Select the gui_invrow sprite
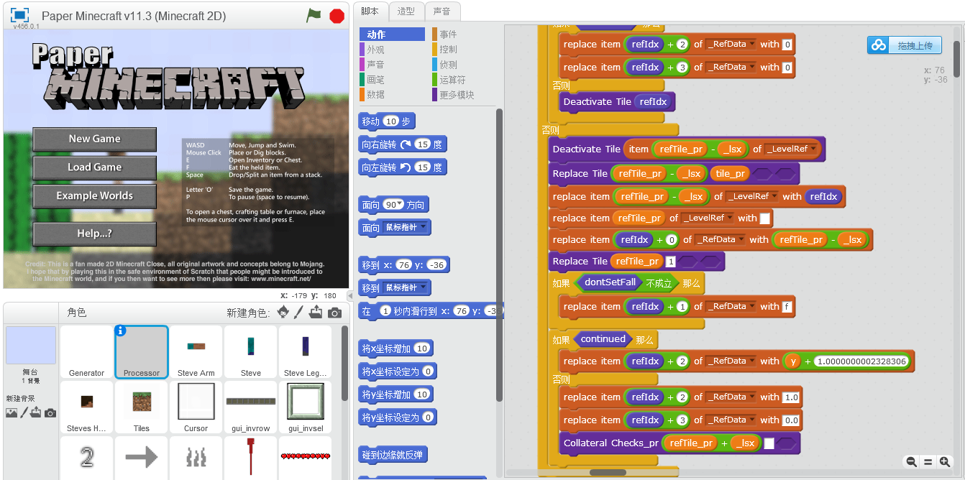The image size is (965, 480). pos(251,407)
